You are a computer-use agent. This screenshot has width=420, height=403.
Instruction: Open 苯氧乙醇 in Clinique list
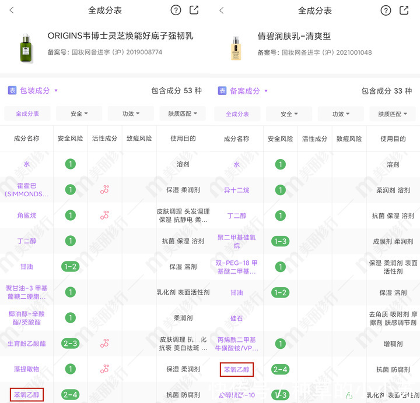(x=236, y=370)
